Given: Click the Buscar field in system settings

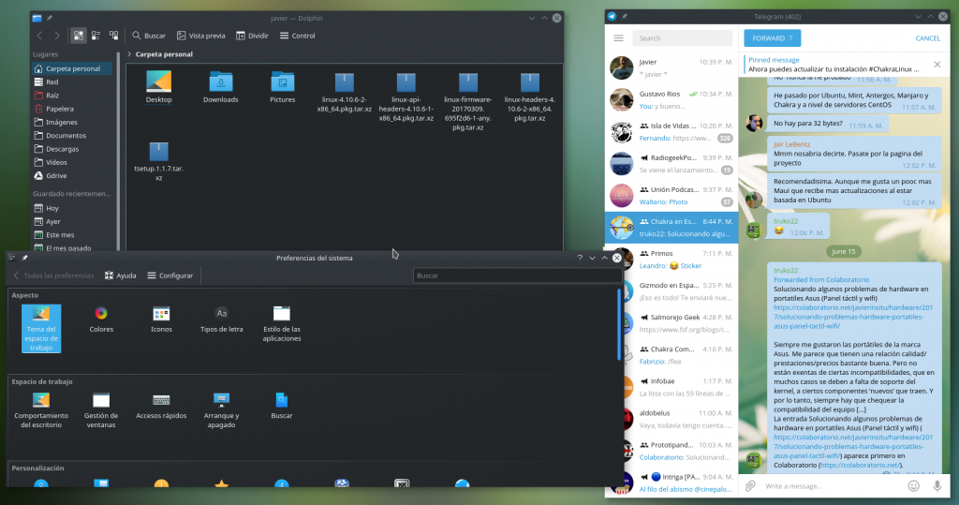Looking at the screenshot, I should [517, 275].
